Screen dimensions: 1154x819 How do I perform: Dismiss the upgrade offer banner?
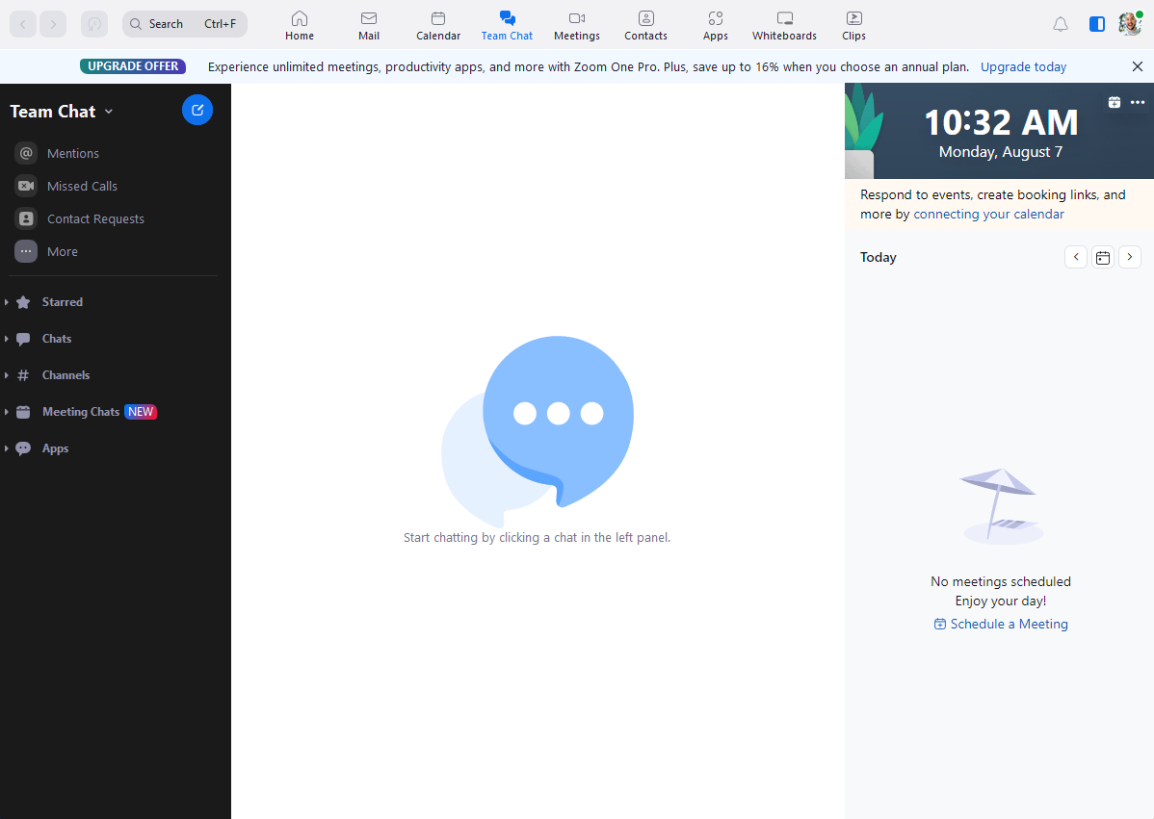coord(1137,67)
